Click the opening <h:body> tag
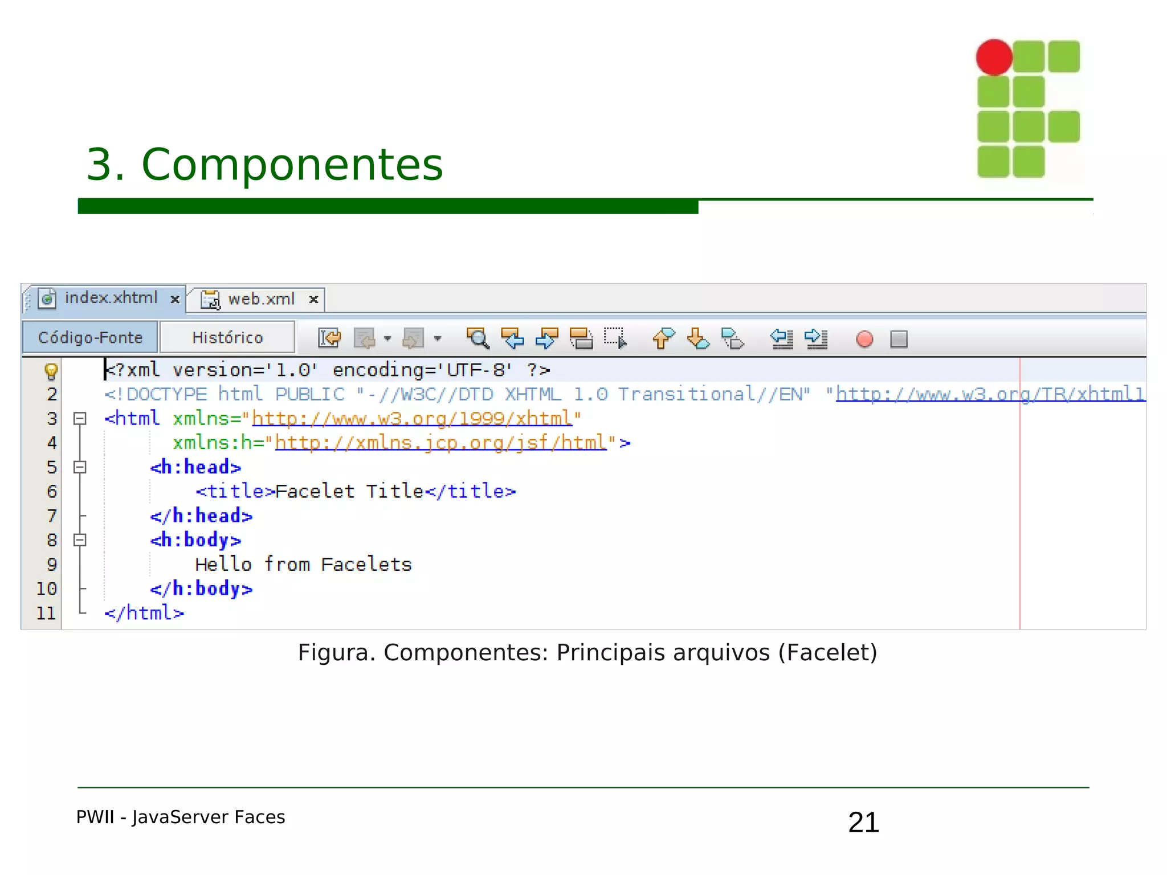This screenshot has height=875, width=1167. tap(195, 539)
